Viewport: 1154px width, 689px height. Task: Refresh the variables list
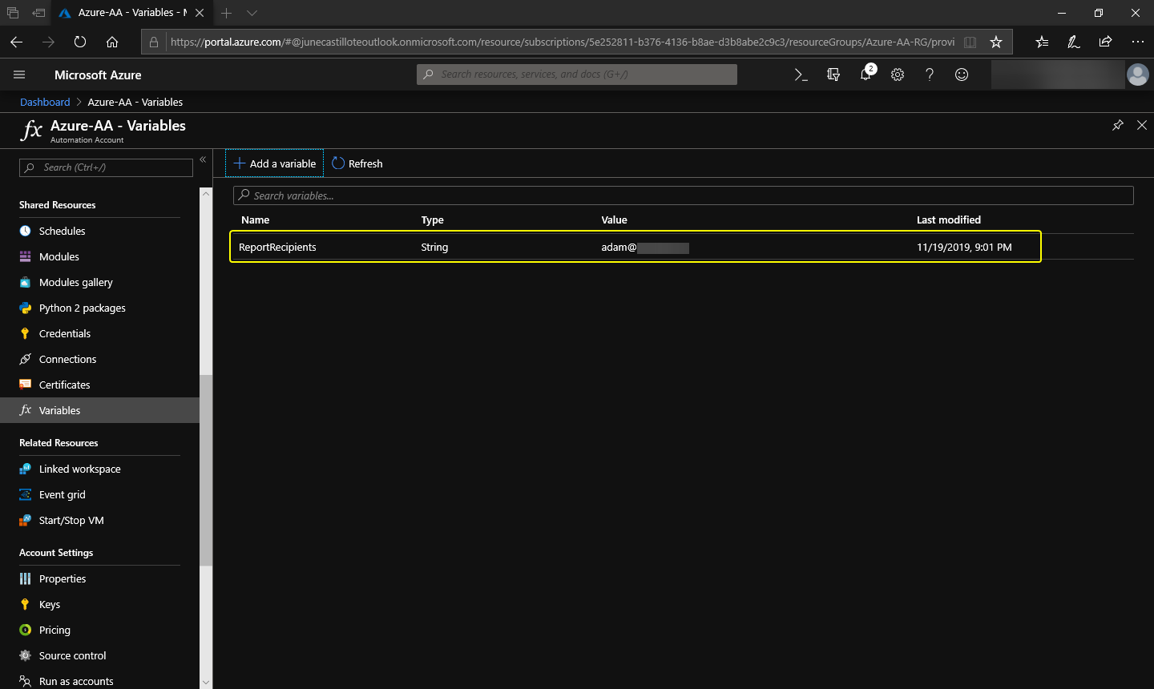(x=357, y=163)
